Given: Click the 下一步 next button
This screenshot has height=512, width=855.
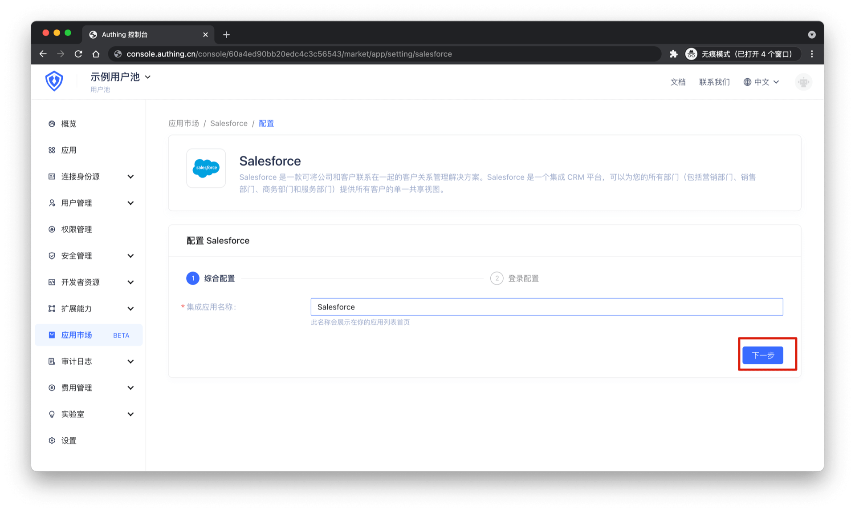Looking at the screenshot, I should point(762,355).
